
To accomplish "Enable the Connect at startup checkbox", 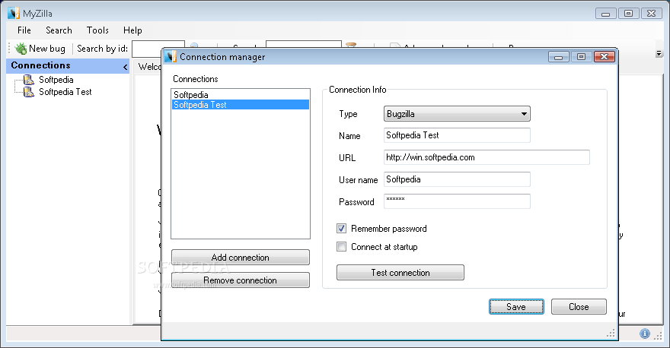I will point(341,247).
